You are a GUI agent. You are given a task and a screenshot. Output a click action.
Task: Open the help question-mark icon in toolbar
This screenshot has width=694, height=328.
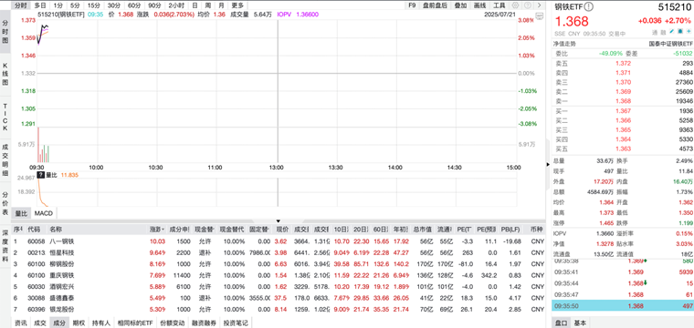pos(527,5)
